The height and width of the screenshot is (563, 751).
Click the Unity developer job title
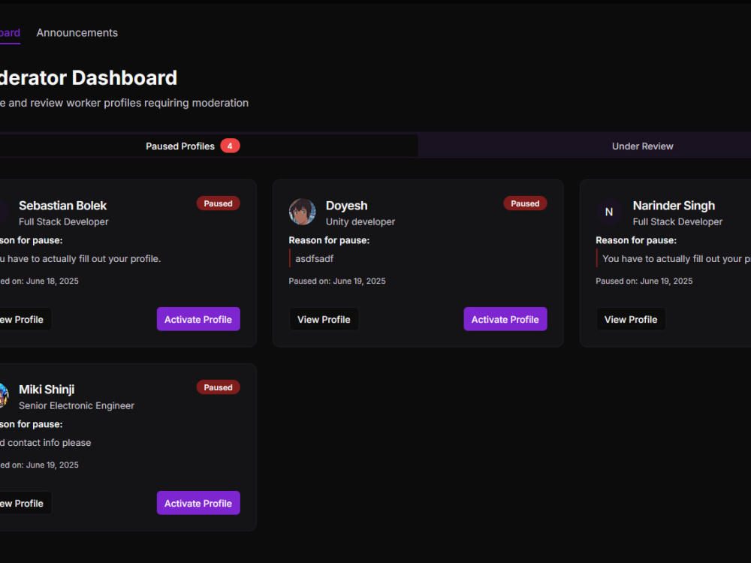(360, 221)
